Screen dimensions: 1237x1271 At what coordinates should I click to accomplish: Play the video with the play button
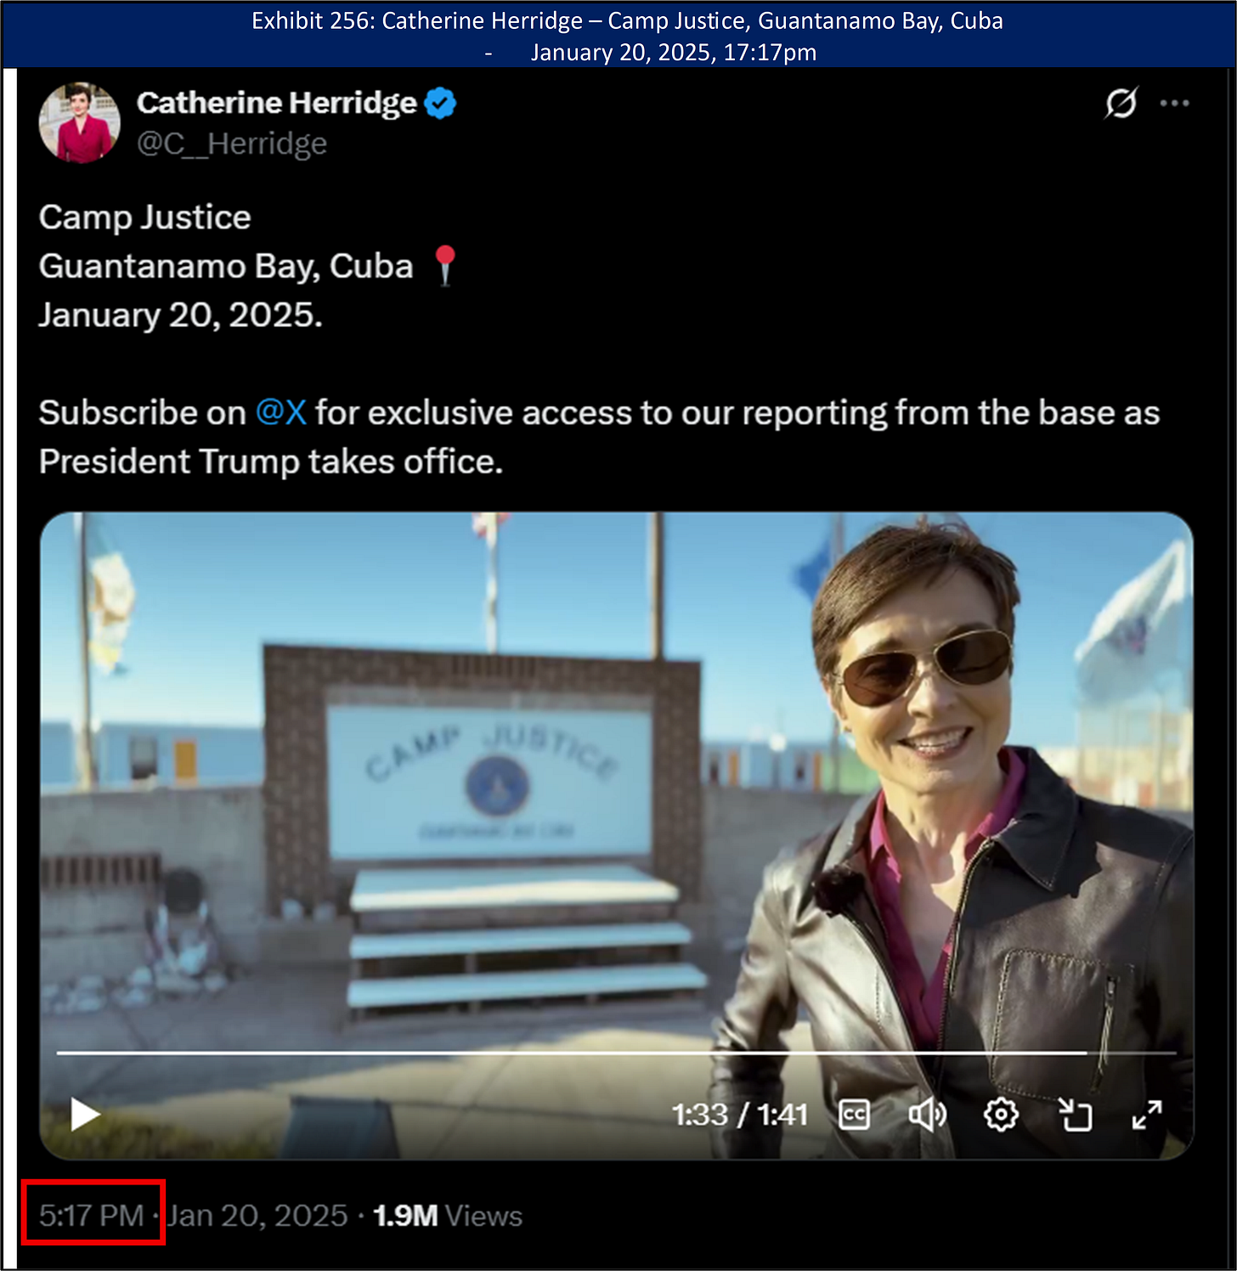click(84, 1115)
